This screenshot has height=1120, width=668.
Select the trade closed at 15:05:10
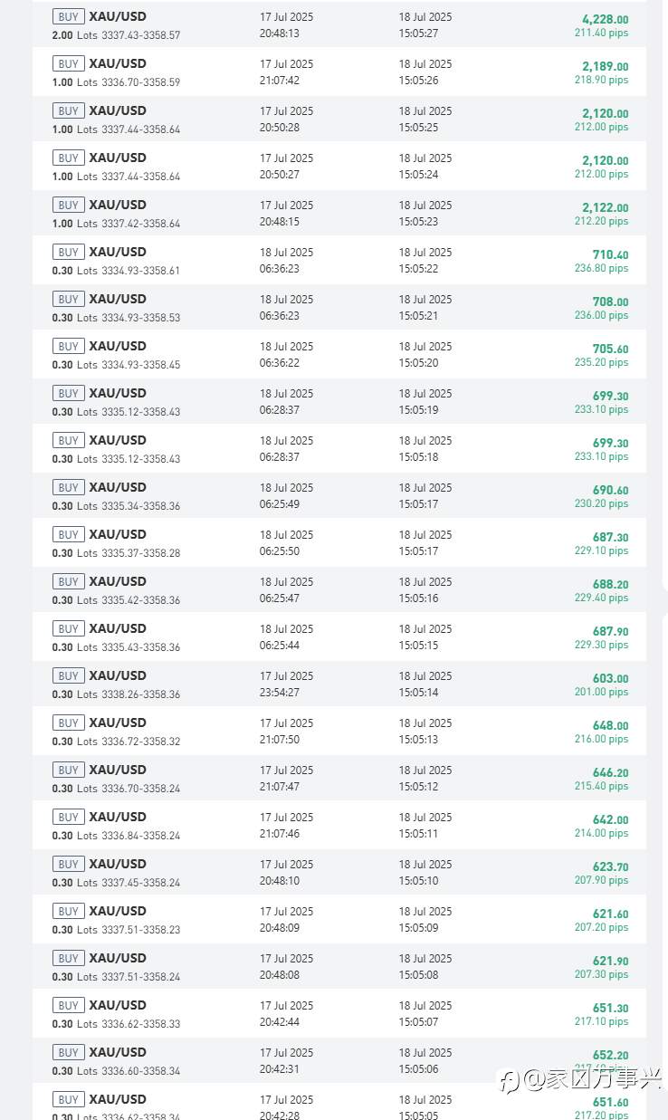coord(339,872)
